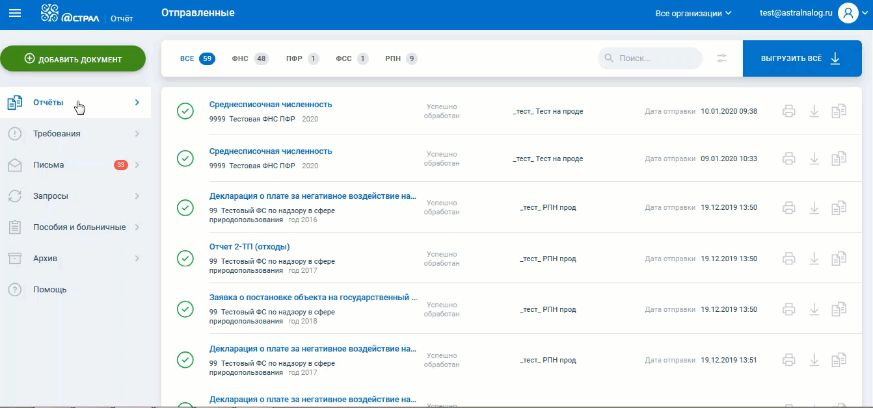
Task: Download the declaration sent 19.12.2019 13:51
Action: 814,360
